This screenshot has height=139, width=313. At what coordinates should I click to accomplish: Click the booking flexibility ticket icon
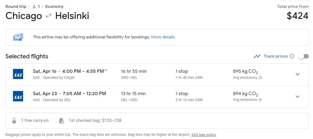18,37
